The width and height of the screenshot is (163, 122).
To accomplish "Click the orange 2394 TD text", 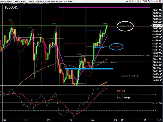I will click(121, 91).
